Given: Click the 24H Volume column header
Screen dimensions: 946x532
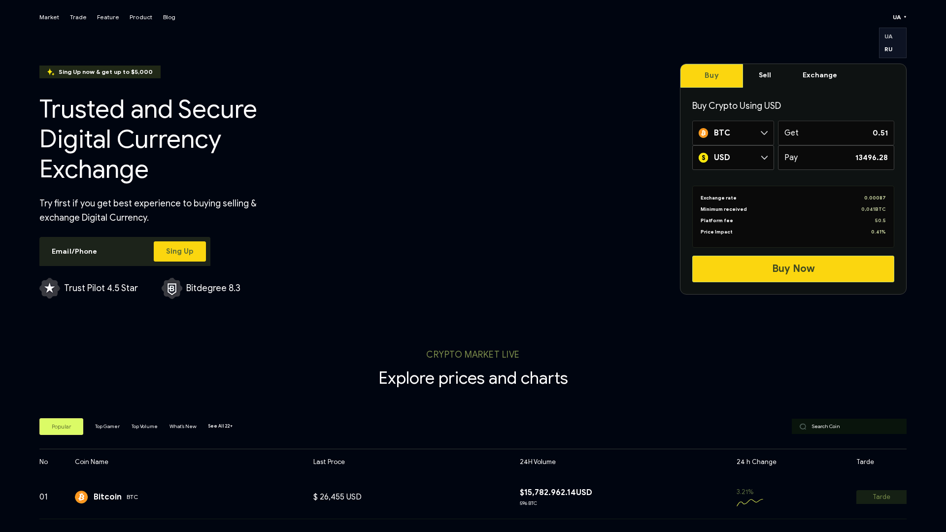Looking at the screenshot, I should (538, 462).
